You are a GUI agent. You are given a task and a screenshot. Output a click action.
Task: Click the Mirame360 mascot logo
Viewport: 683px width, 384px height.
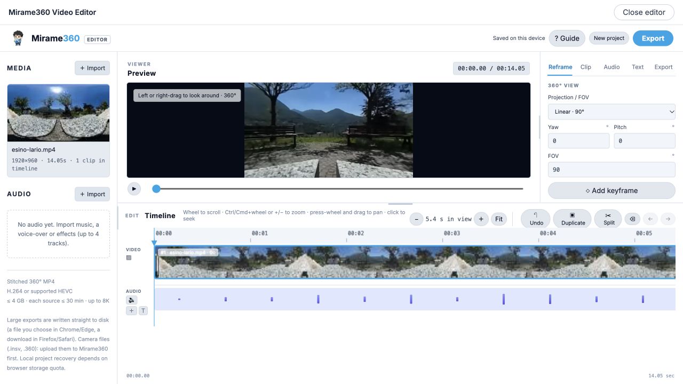18,38
